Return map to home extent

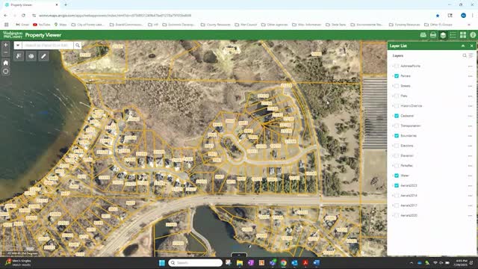tap(5, 63)
